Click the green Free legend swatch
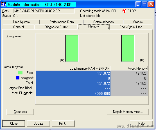The image size is (156, 130). pyautogui.click(x=20, y=72)
